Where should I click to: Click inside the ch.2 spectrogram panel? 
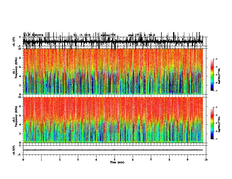pos(113,120)
